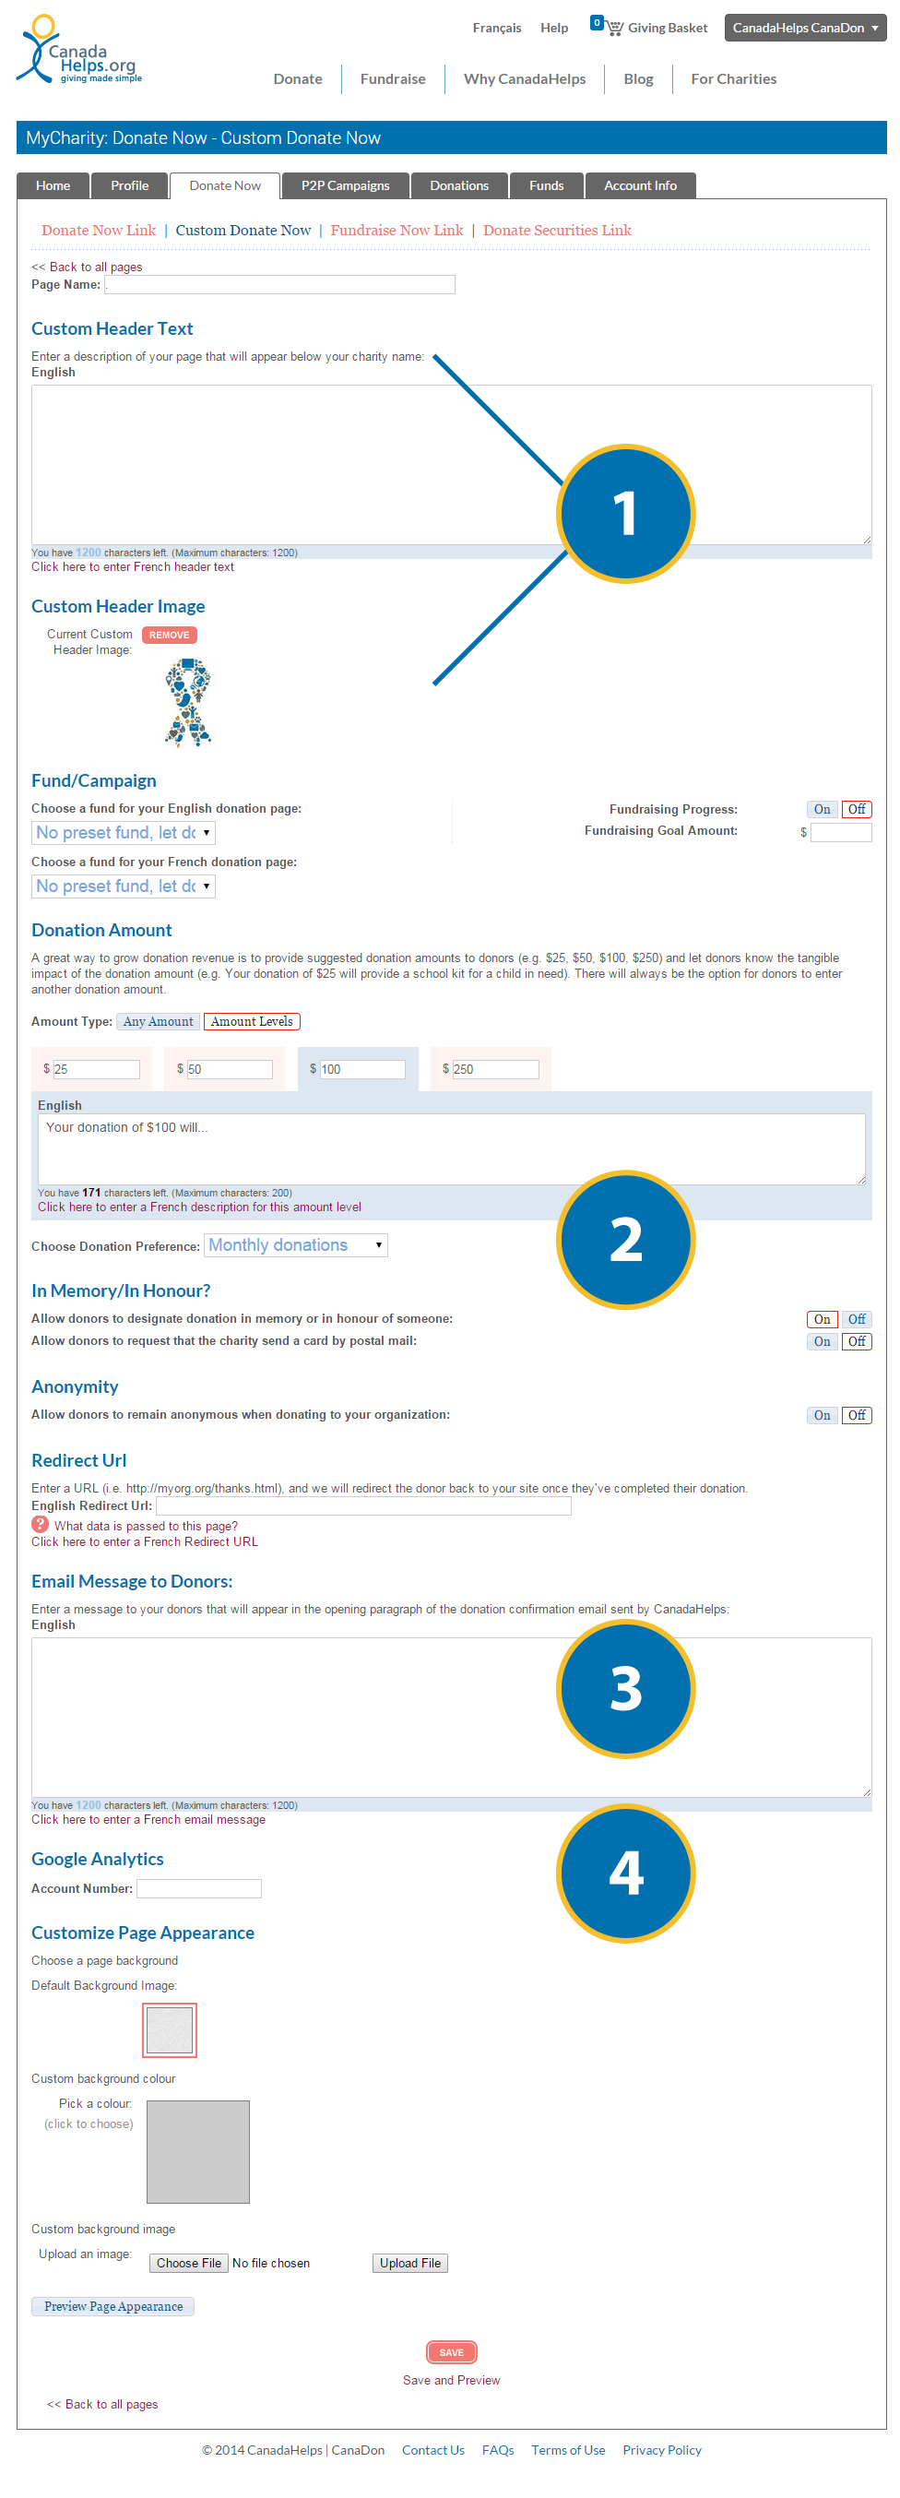Enable anonymous donations with On
This screenshot has height=2498, width=900.
(822, 1415)
